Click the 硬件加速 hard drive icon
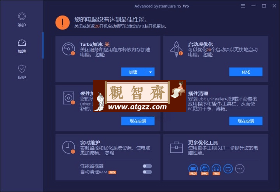The image size is (280, 192). pos(69,98)
